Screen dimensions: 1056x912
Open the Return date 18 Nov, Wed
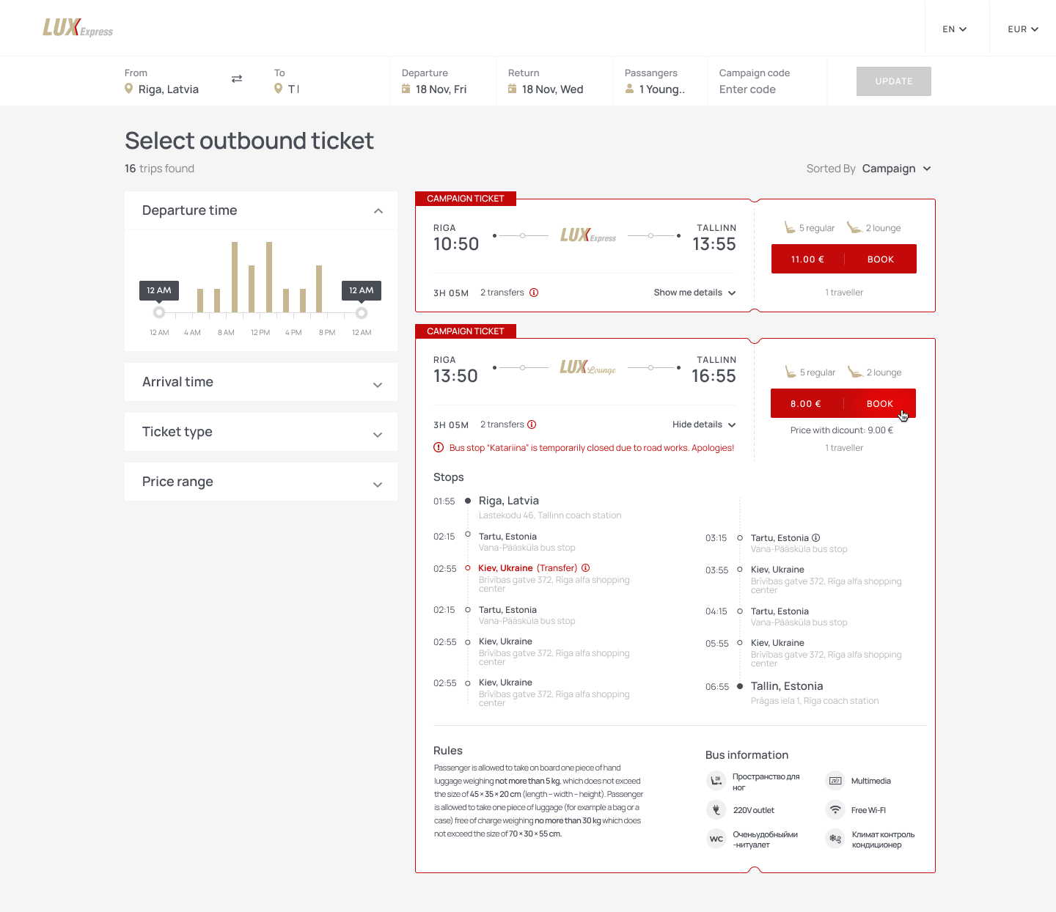tap(554, 81)
